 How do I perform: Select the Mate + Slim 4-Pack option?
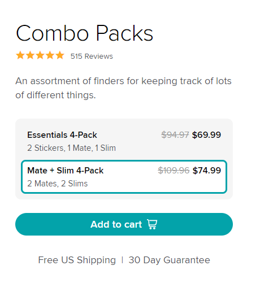tap(124, 177)
